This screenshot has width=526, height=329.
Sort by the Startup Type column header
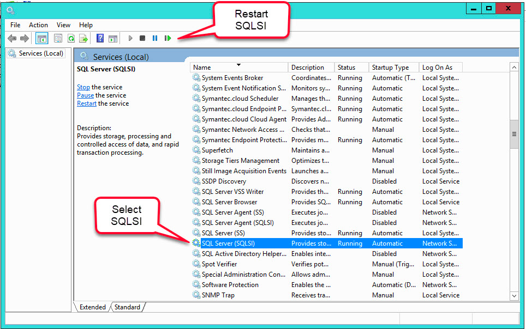click(394, 68)
